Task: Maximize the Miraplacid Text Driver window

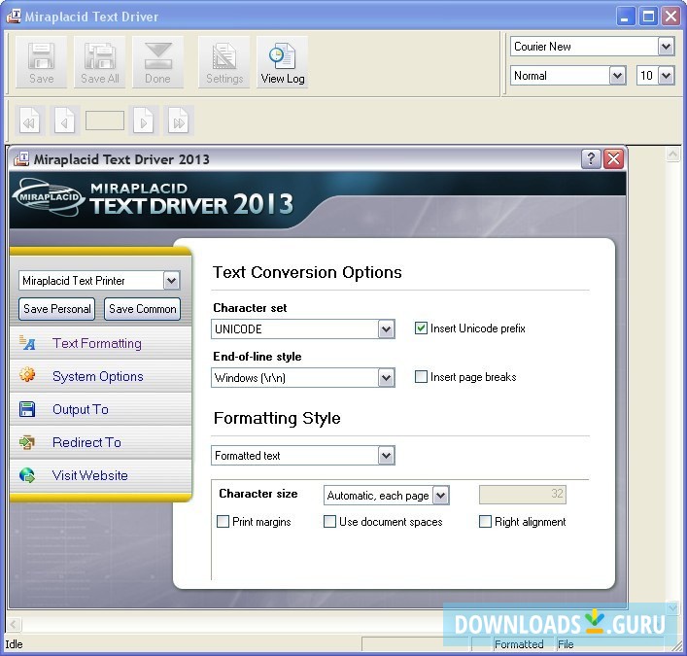Action: click(648, 17)
